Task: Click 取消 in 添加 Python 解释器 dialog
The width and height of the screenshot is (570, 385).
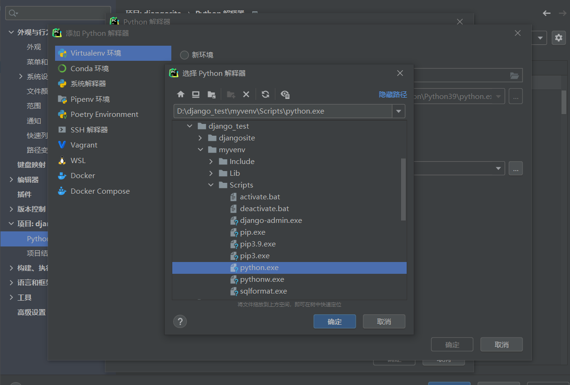Action: tap(502, 344)
